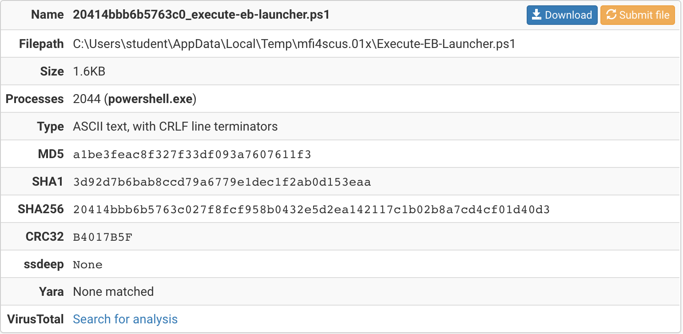Click the Processes row label
The width and height of the screenshot is (683, 334).
[35, 99]
